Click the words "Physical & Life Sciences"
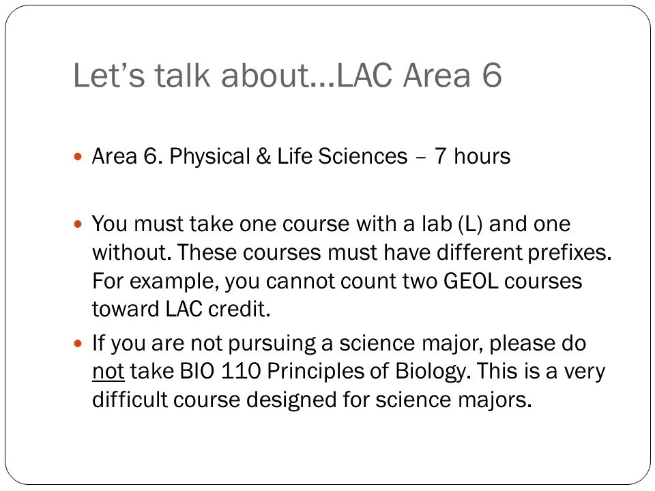This screenshot has height=491, width=655. (288, 157)
